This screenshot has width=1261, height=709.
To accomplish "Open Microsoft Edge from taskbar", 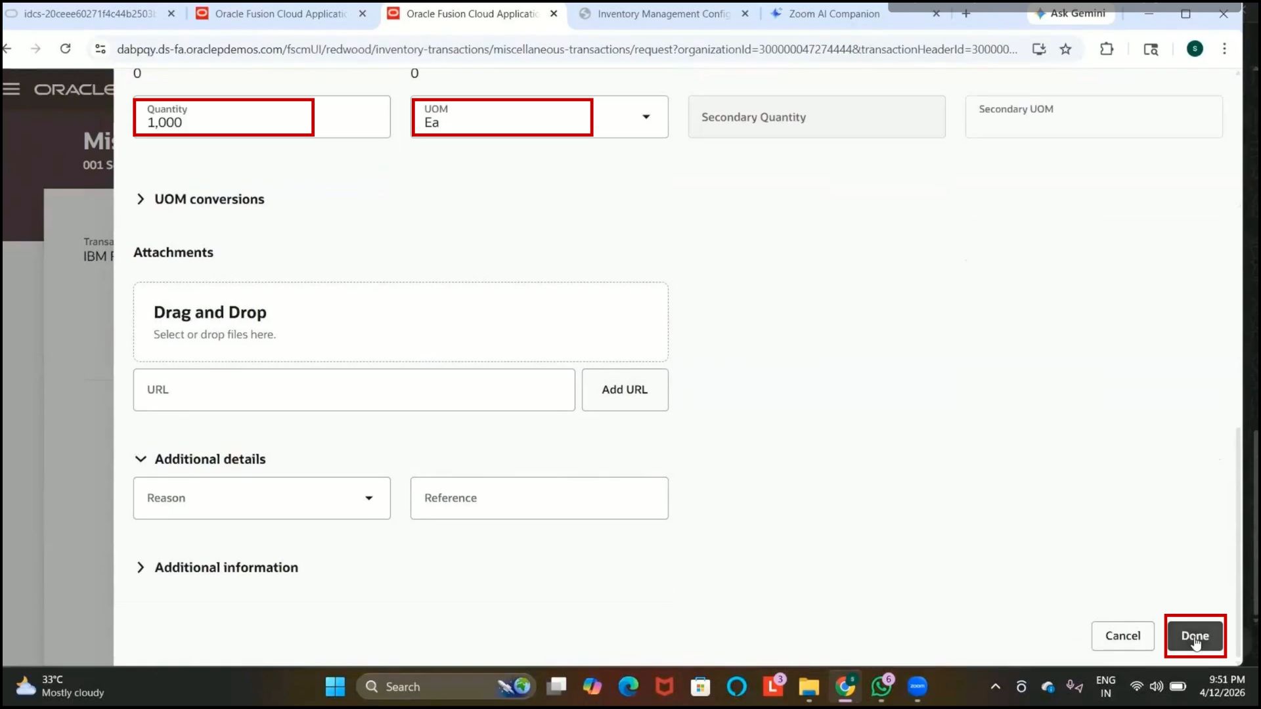I will (629, 687).
